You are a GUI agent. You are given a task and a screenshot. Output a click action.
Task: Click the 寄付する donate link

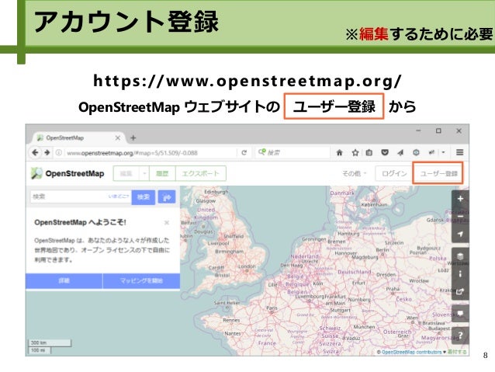tap(457, 352)
